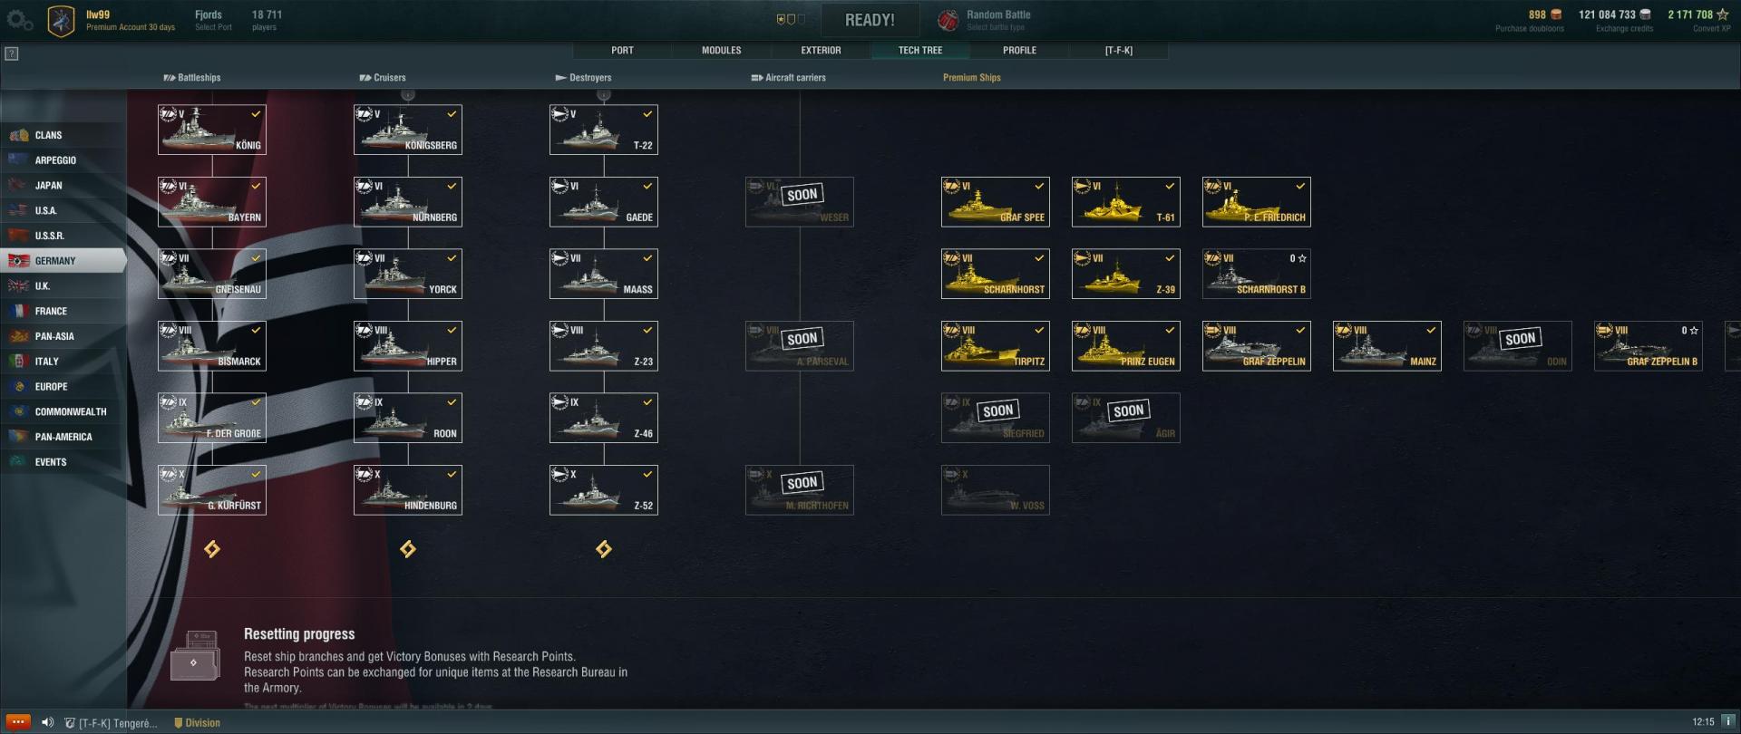The image size is (1741, 734).
Task: Click the Destroyers branch header
Action: (x=583, y=77)
